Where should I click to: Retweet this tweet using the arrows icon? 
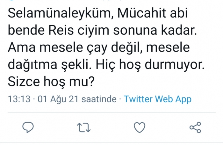pos(84,127)
